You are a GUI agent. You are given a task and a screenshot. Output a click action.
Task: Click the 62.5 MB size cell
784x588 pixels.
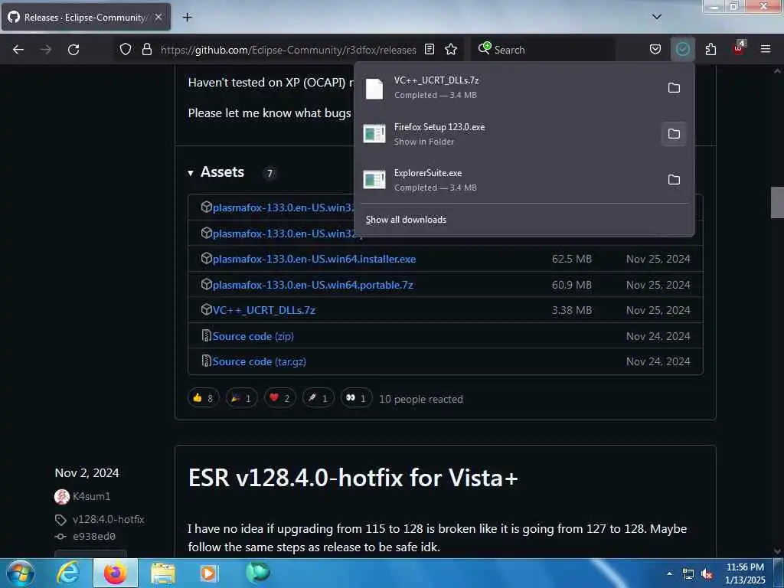coord(571,259)
